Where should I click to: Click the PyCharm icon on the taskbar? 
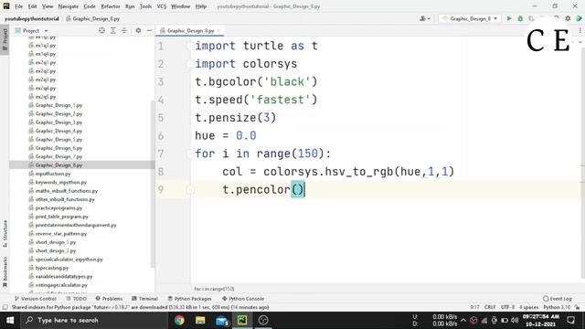(242, 320)
